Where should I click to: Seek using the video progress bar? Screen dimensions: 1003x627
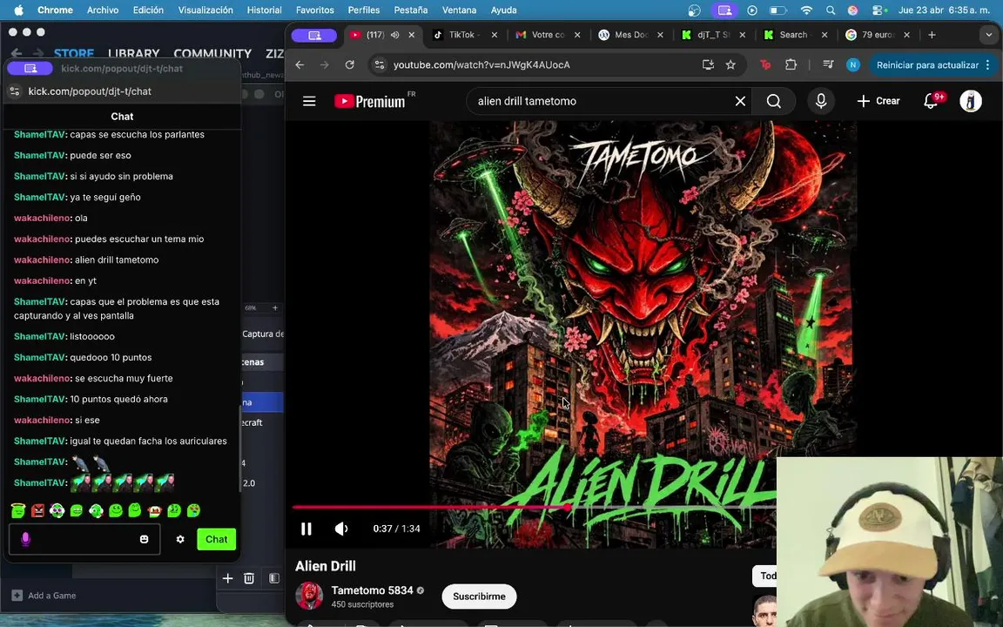pos(534,507)
